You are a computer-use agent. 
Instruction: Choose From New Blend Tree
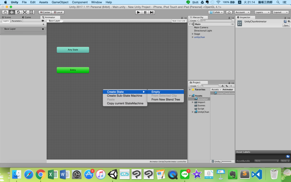tap(166, 100)
